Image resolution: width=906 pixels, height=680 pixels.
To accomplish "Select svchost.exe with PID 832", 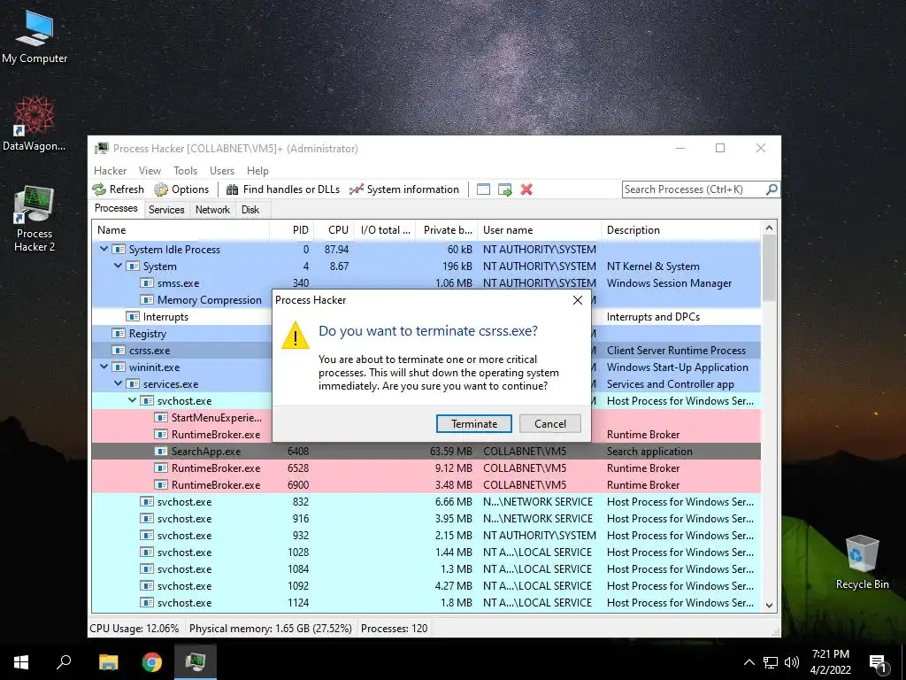I will point(426,502).
